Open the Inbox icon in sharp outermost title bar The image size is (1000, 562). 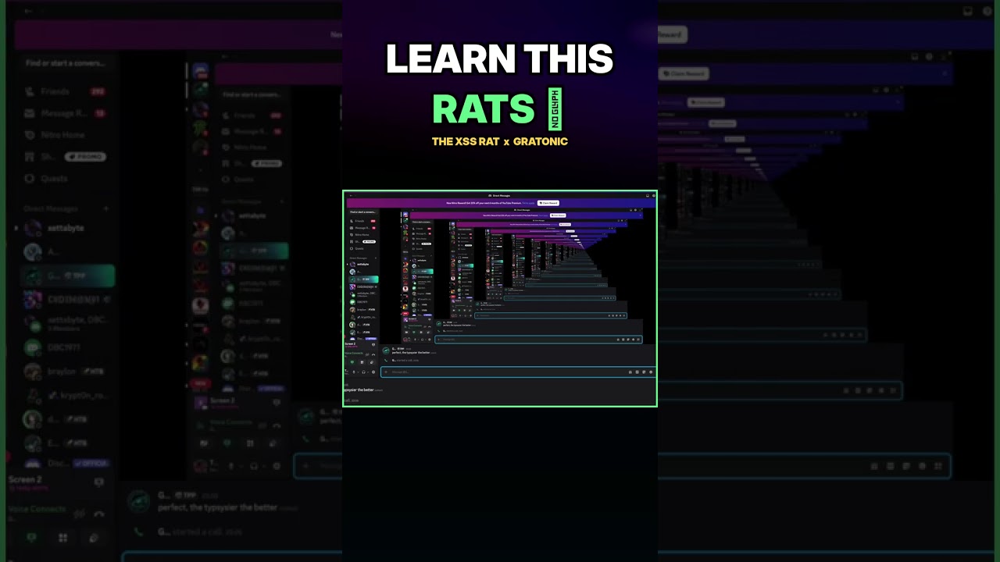647,195
